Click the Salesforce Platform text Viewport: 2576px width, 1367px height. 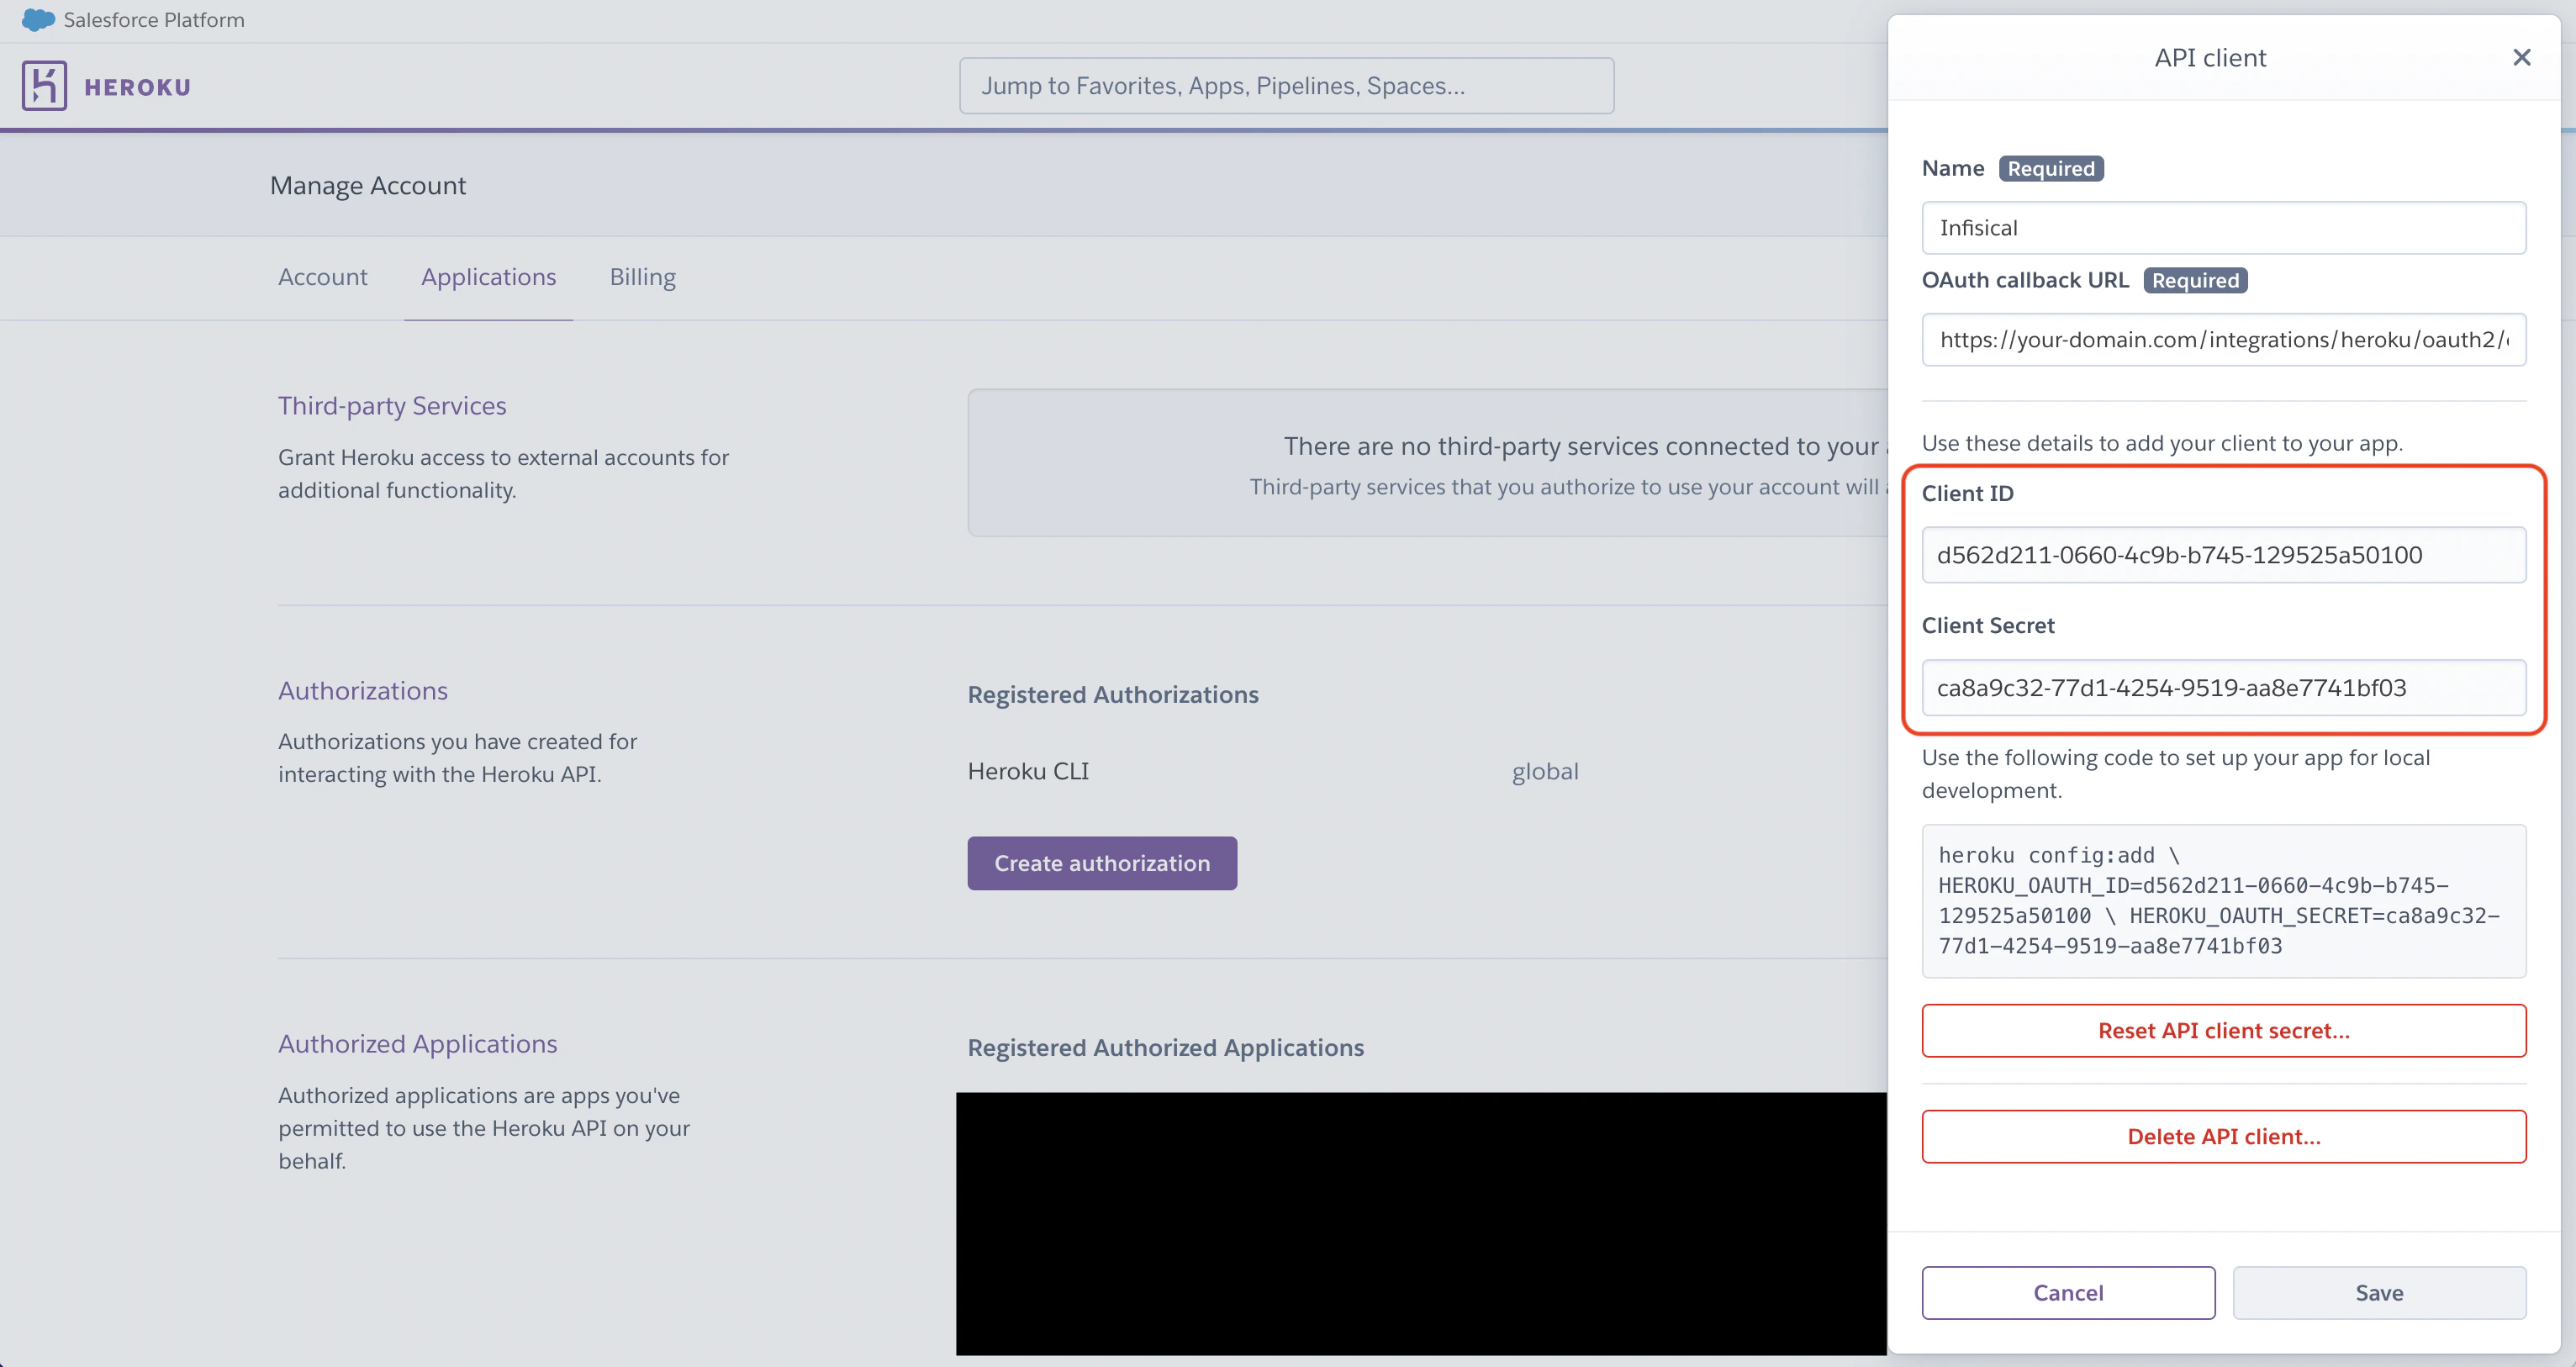coord(154,20)
